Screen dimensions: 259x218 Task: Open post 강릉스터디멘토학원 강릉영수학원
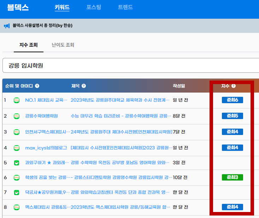pos(122,177)
